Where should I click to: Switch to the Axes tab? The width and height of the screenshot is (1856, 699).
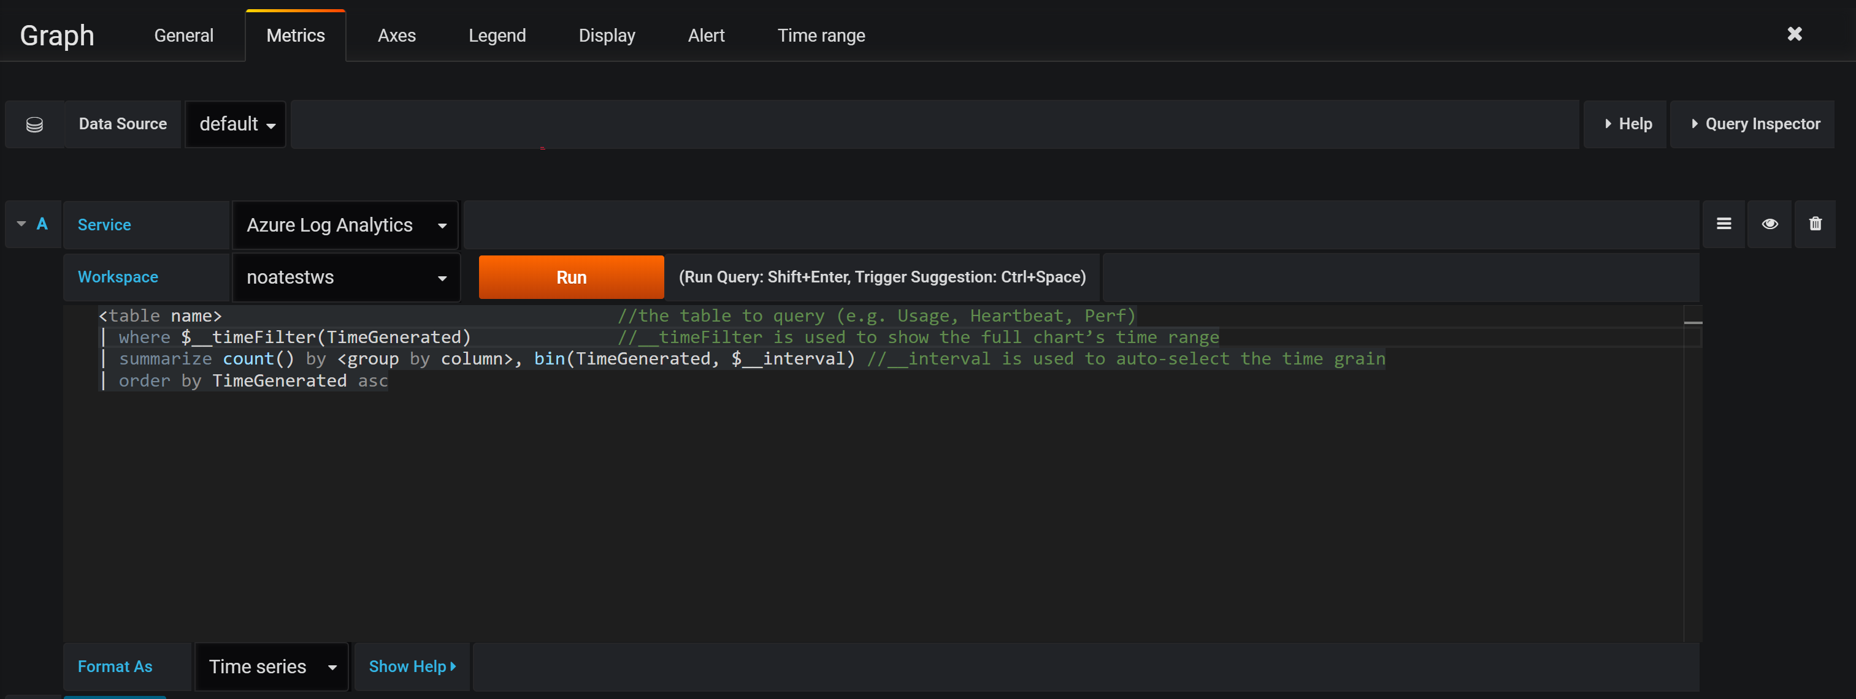pyautogui.click(x=396, y=36)
